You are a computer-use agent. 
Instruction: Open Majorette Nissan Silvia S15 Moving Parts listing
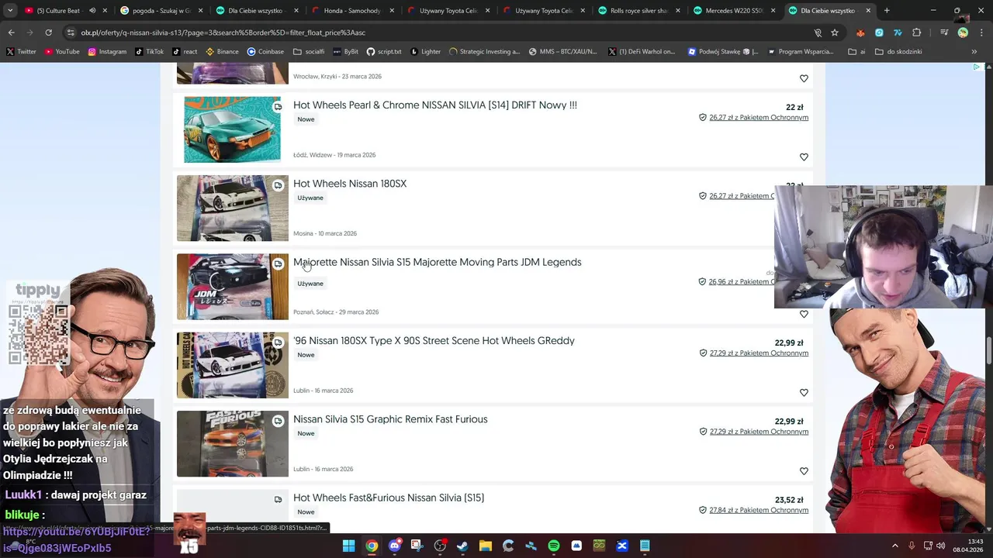[x=438, y=262]
